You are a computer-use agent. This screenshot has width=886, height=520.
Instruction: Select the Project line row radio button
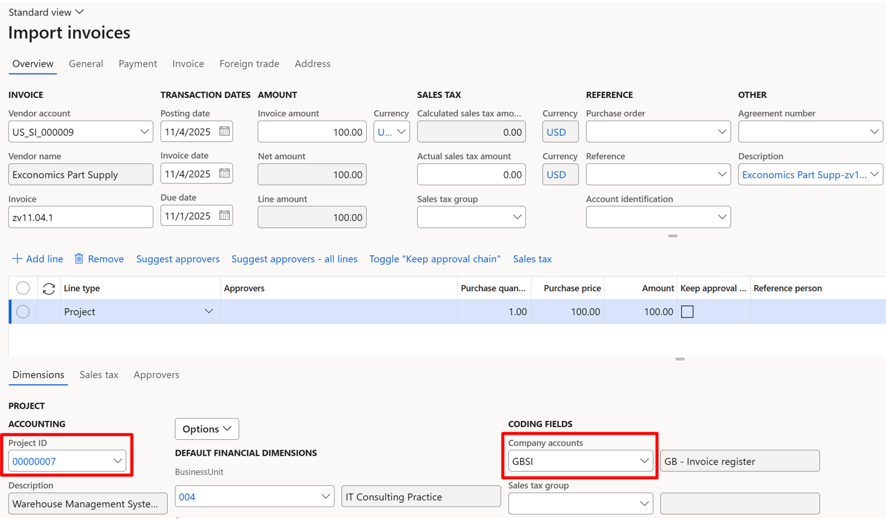click(23, 312)
